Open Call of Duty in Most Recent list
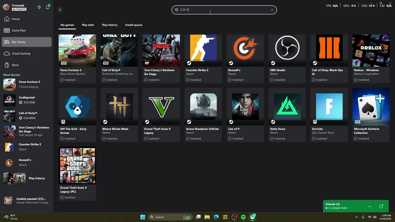This screenshot has width=395, height=222. [x=27, y=116]
